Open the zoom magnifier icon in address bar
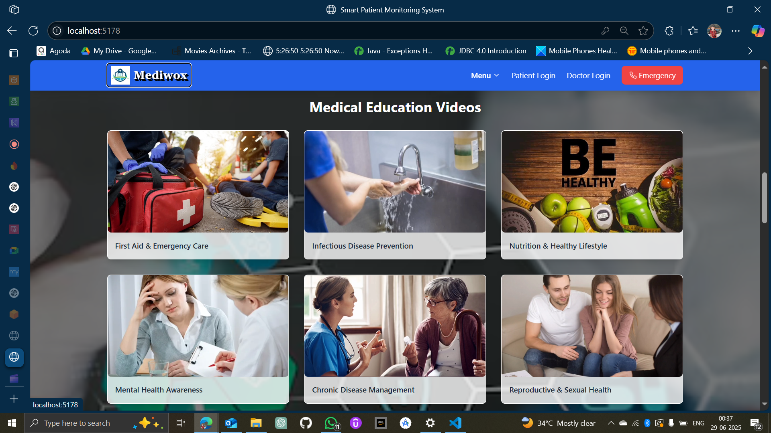Viewport: 771px width, 433px height. tap(624, 31)
